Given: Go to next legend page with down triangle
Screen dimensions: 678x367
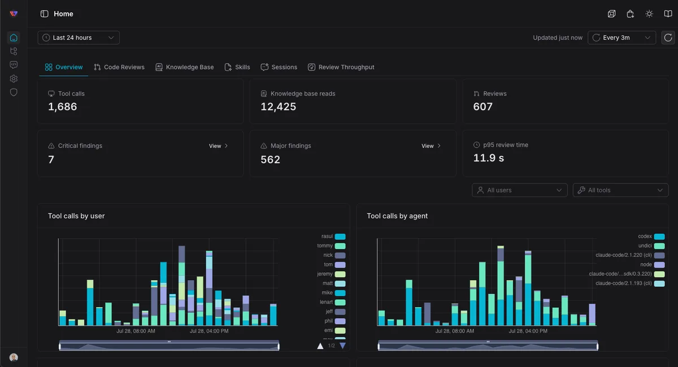Looking at the screenshot, I should (x=342, y=346).
